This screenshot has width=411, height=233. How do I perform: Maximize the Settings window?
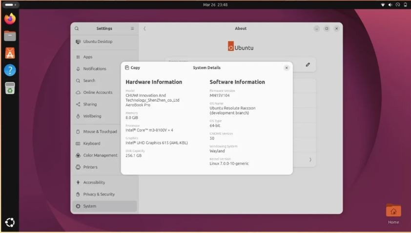coord(327,28)
